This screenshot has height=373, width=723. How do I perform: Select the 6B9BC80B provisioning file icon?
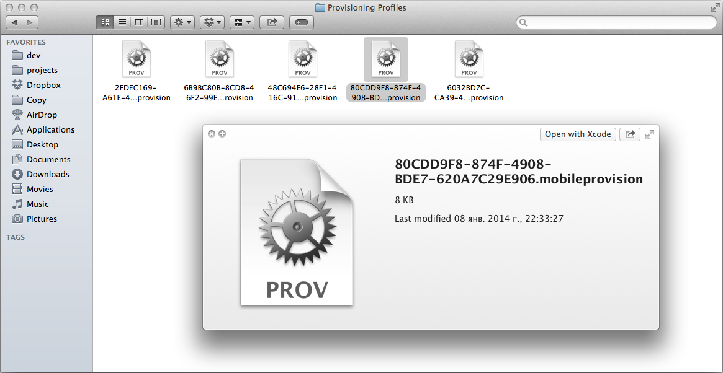[220, 58]
